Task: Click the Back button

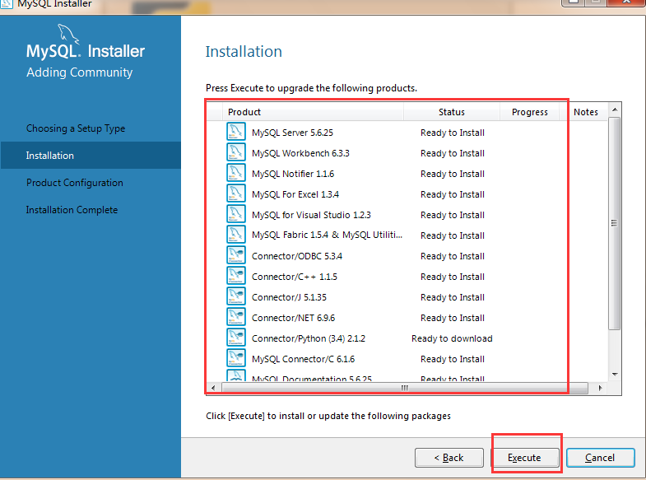Action: 449,458
